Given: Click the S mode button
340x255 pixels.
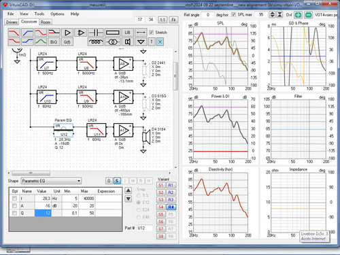Looking at the screenshot, I should click(x=117, y=181).
